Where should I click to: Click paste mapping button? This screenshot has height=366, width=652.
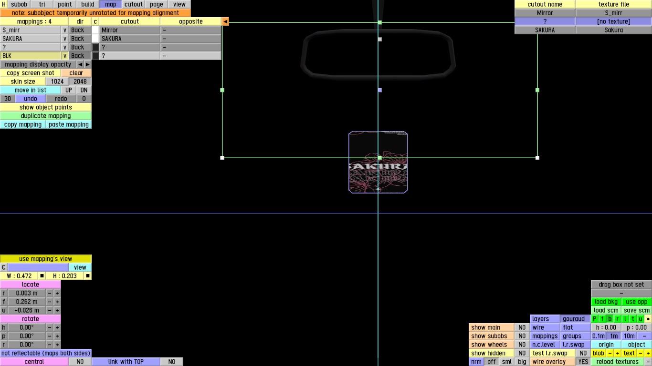[x=69, y=124]
